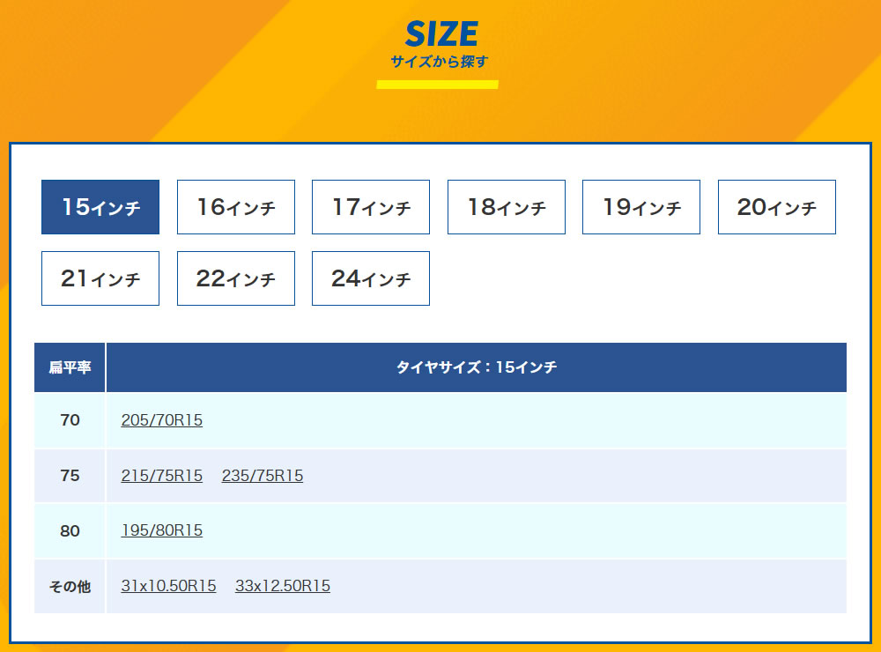Open the 235/75R15 tire link
The width and height of the screenshot is (881, 652).
[263, 476]
